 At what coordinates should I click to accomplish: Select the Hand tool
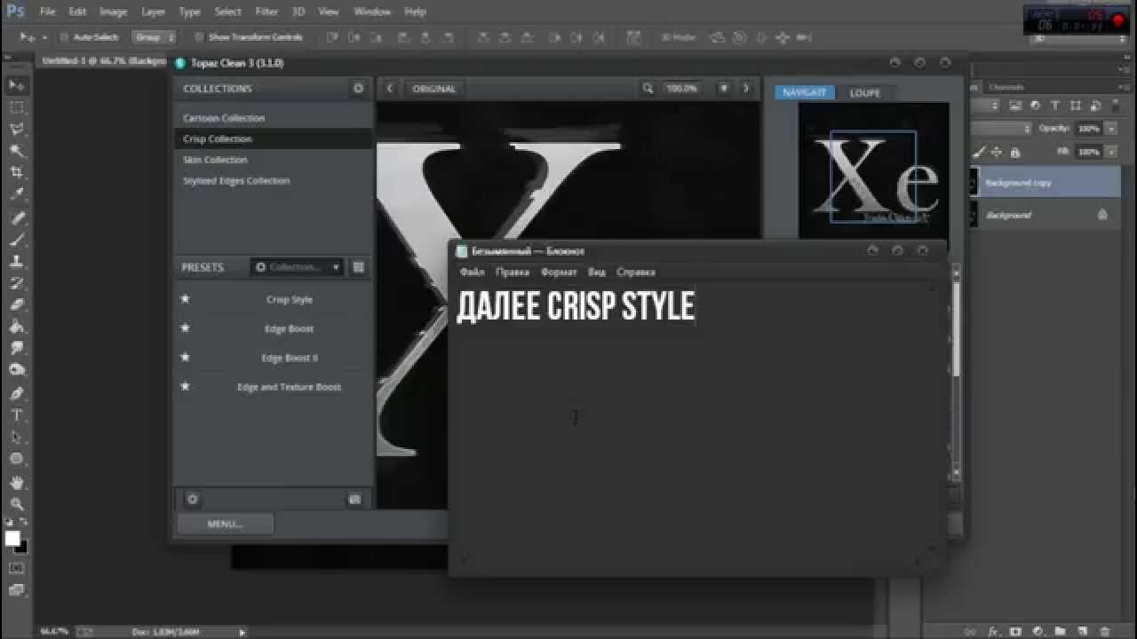[17, 484]
